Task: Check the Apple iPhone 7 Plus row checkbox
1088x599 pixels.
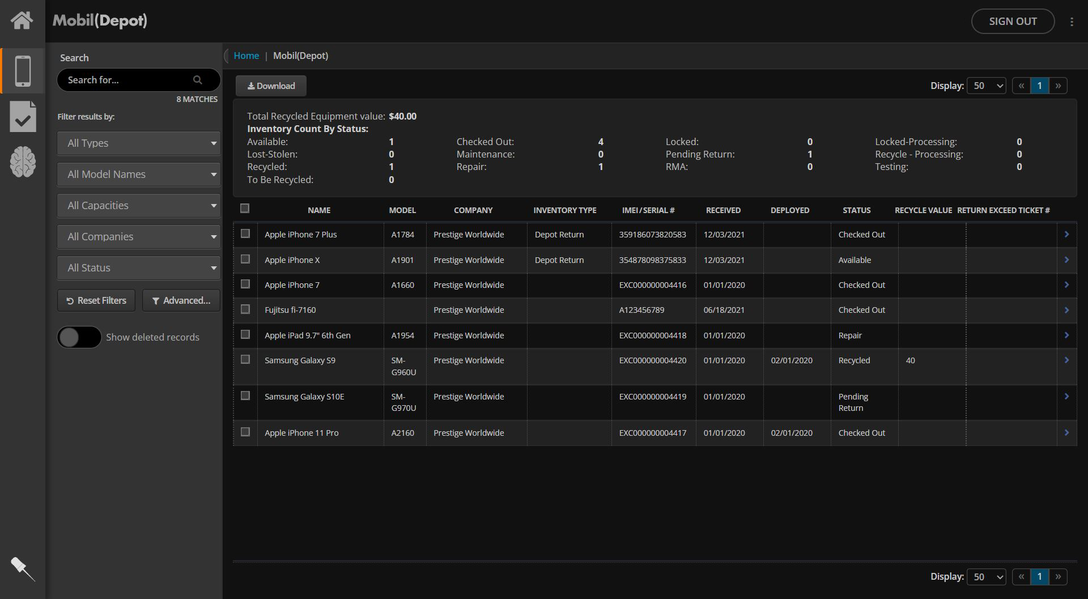Action: coord(245,233)
